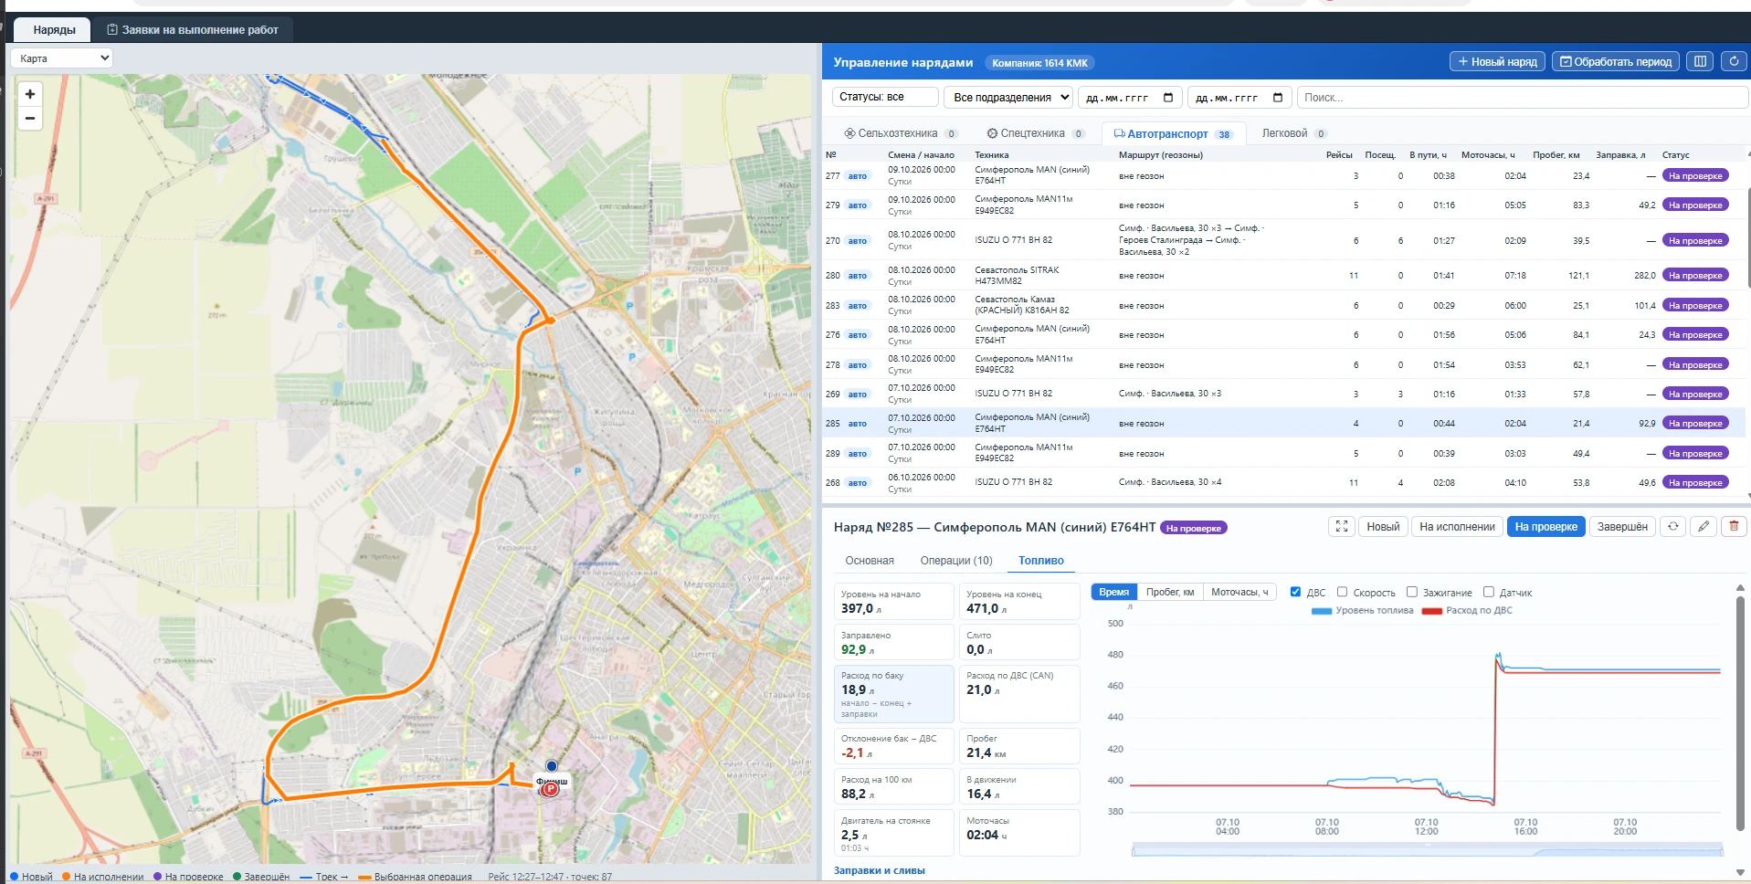Open the Статусы: все filter

point(885,97)
